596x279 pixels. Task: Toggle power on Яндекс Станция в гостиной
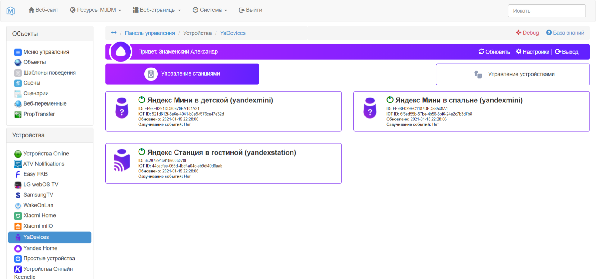click(142, 151)
